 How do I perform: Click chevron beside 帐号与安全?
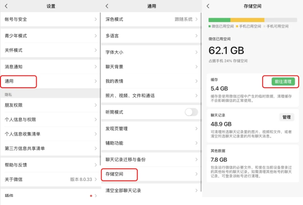pos(96,19)
